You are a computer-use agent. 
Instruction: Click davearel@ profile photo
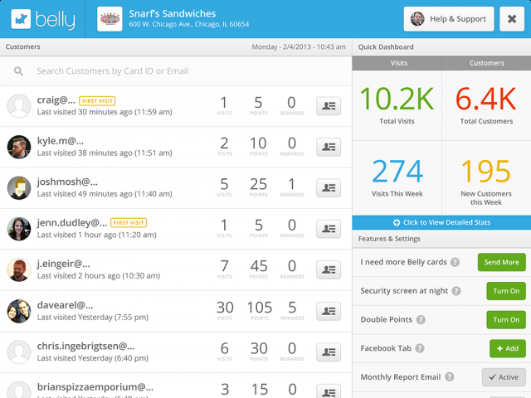click(x=19, y=311)
